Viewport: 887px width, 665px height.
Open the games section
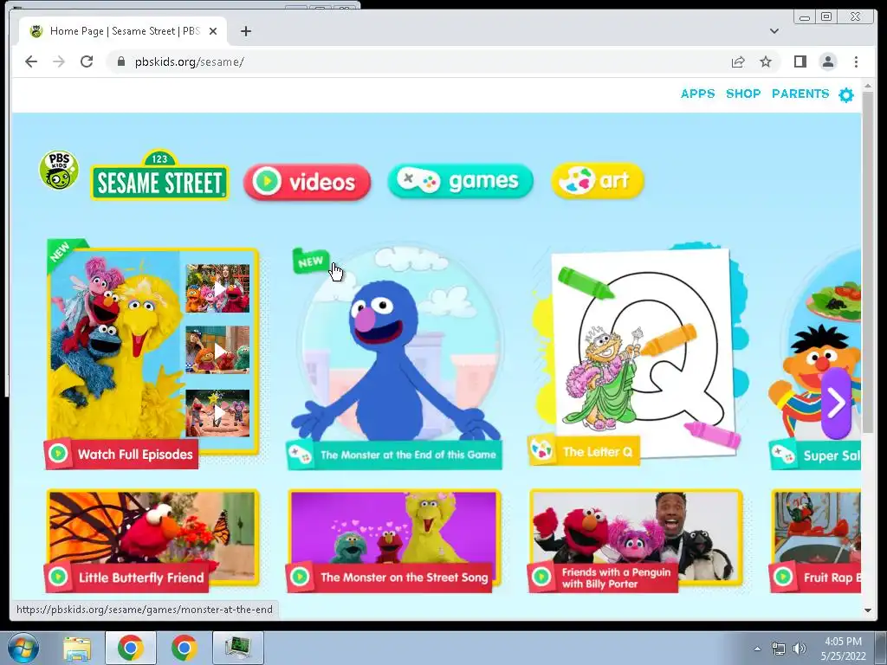(461, 181)
